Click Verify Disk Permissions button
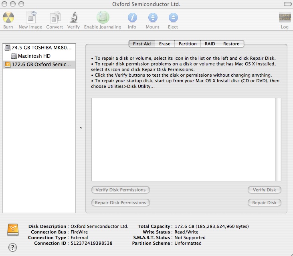Viewport: 293px width, 256px height. 121,190
